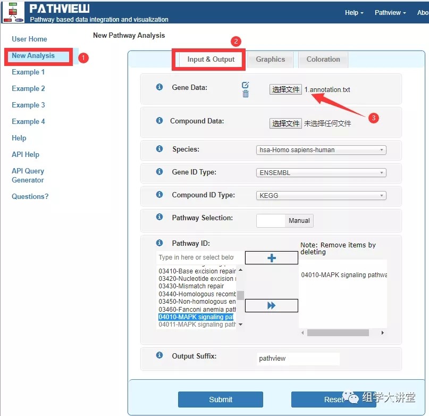
Task: Switch to the Graphics tab
Action: click(x=270, y=60)
